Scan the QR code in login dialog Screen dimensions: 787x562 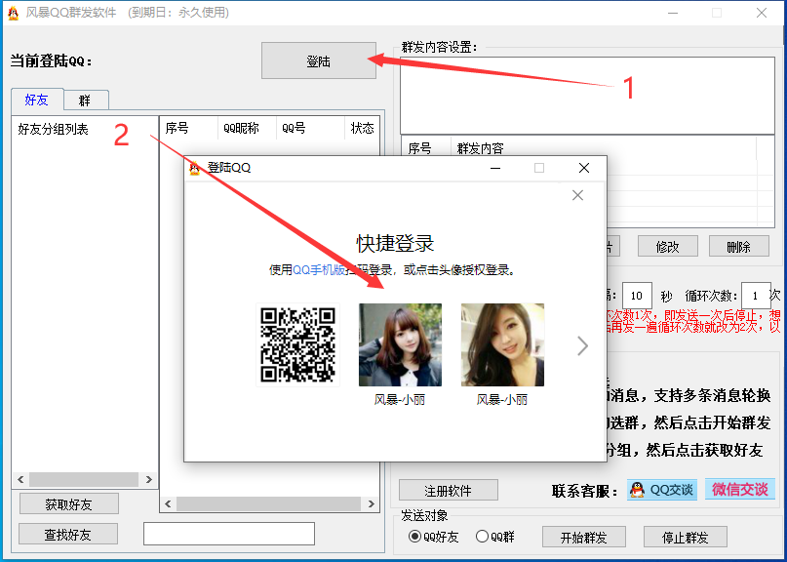297,345
